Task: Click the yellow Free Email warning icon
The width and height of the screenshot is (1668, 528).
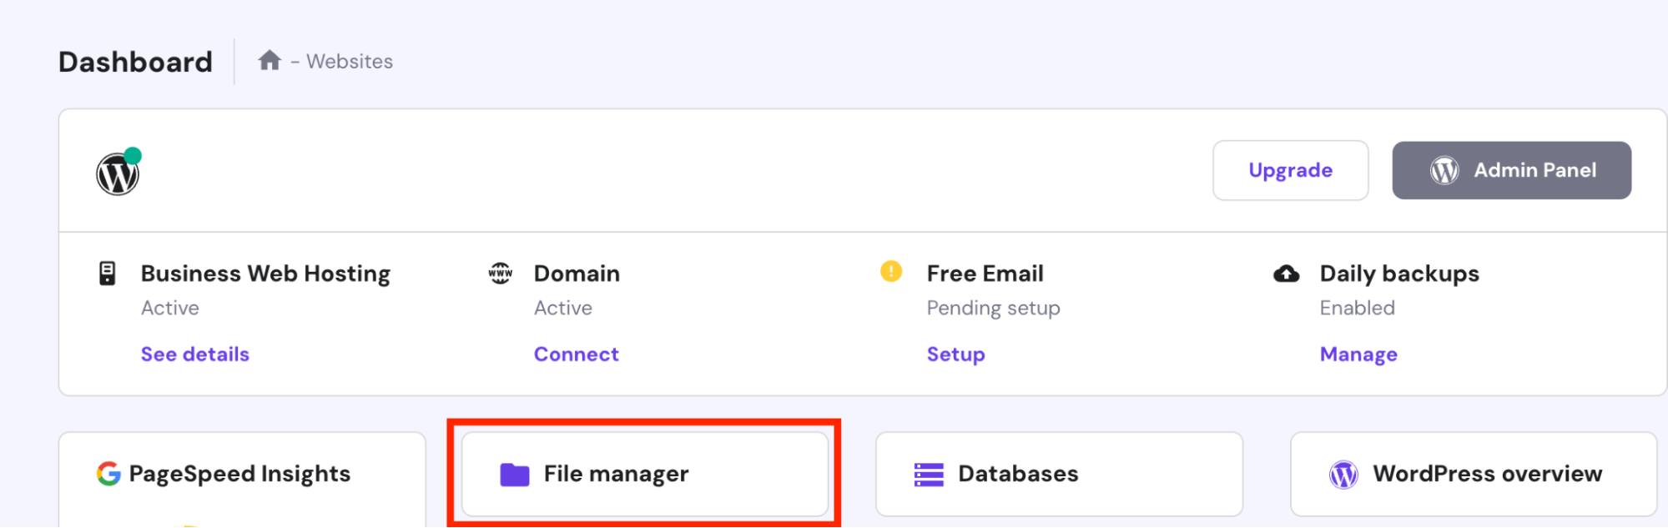Action: pyautogui.click(x=891, y=272)
